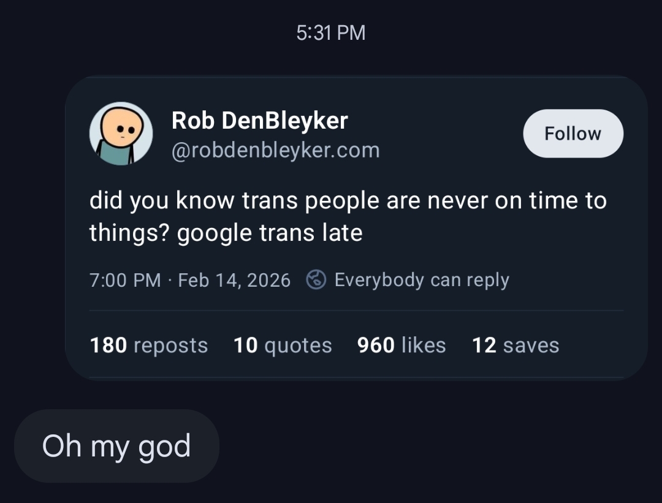
Task: Click the "Everybody can reply" label
Action: (x=422, y=280)
